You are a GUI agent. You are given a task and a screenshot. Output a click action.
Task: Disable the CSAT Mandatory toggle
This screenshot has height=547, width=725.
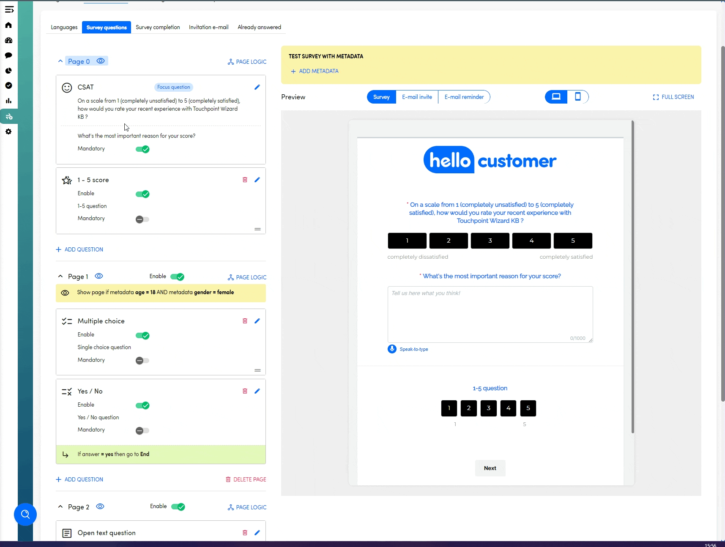[x=142, y=149]
